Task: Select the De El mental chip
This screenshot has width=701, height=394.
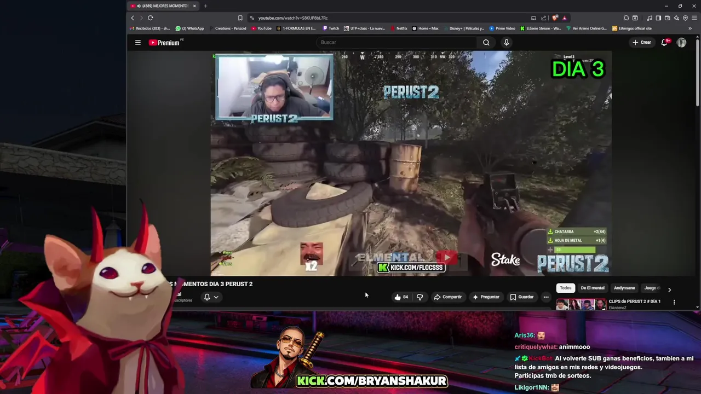Action: coord(593,288)
